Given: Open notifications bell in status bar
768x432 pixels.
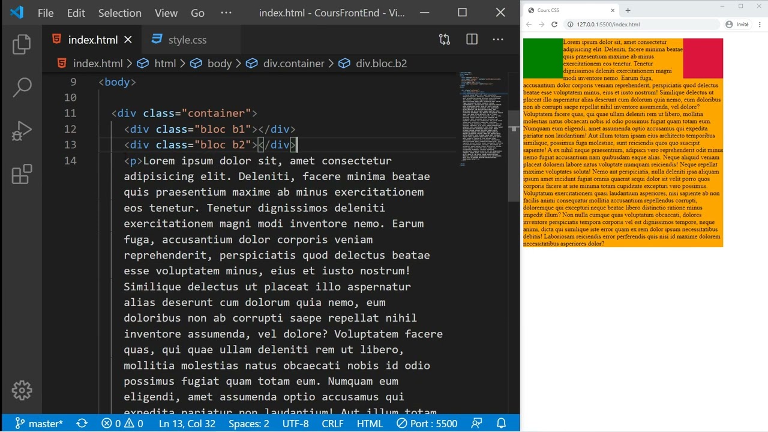Looking at the screenshot, I should tap(501, 423).
